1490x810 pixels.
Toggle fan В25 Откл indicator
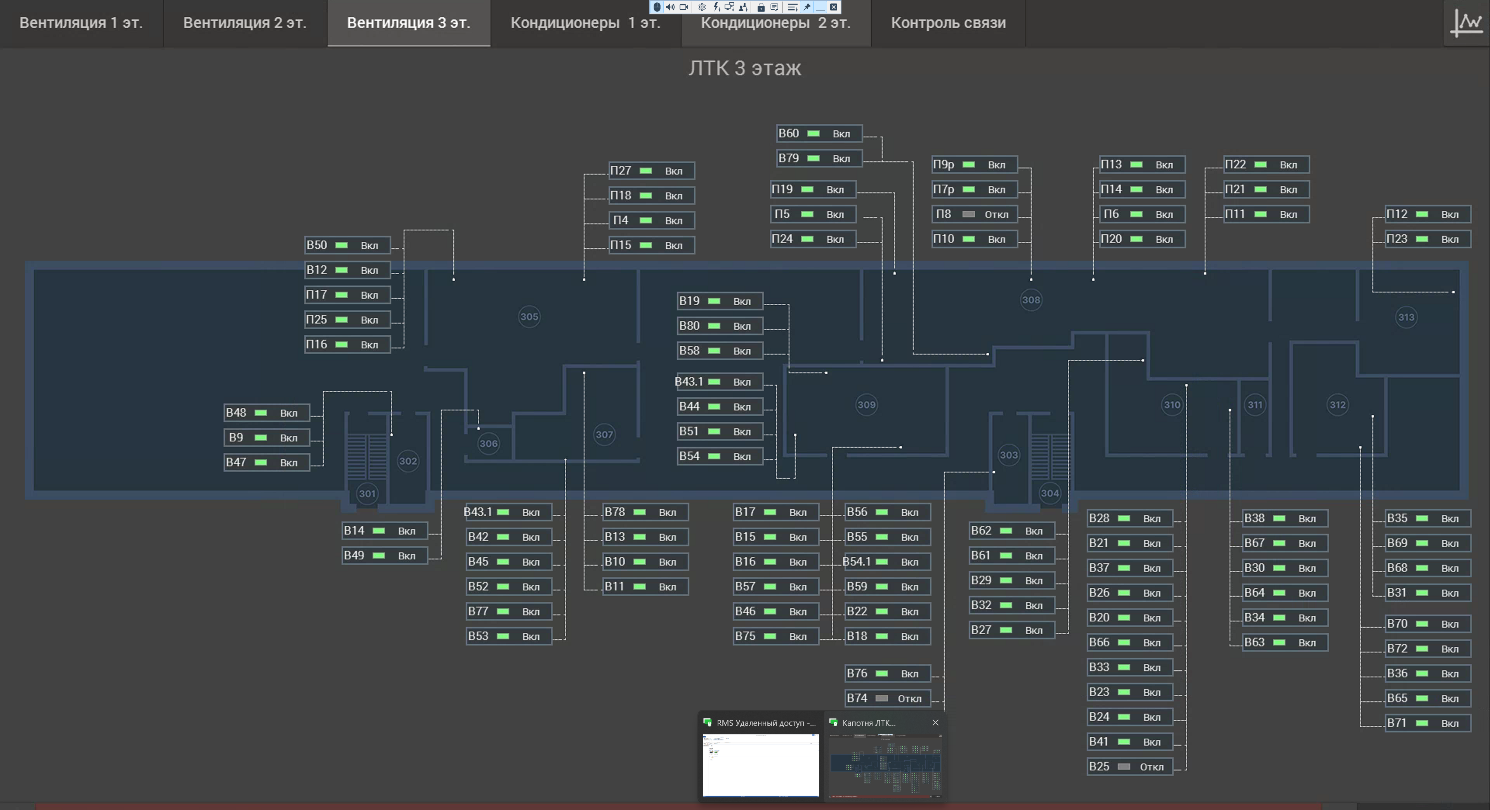click(x=1124, y=767)
